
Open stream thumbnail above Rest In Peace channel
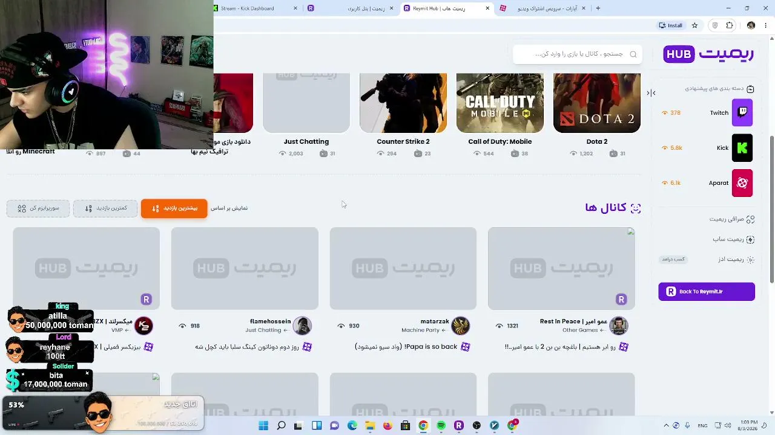pyautogui.click(x=561, y=269)
